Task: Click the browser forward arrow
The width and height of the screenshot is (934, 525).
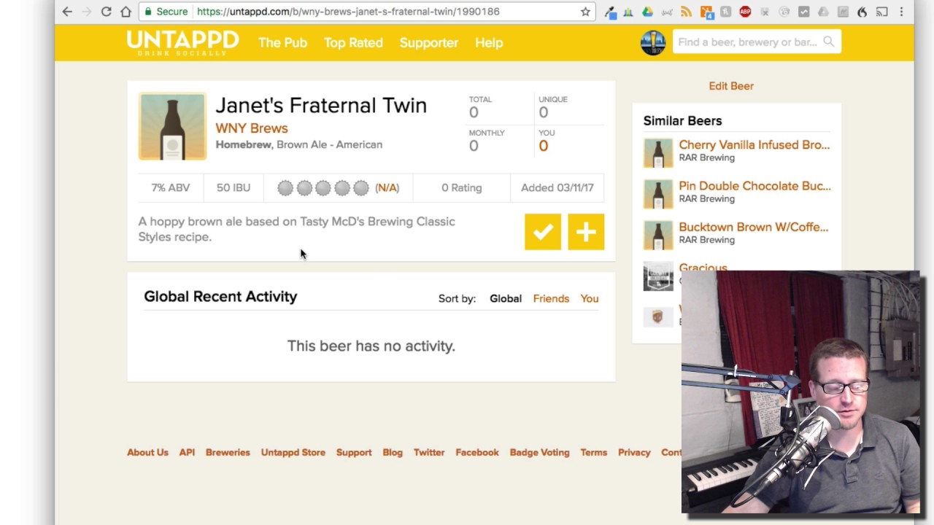Action: point(87,12)
